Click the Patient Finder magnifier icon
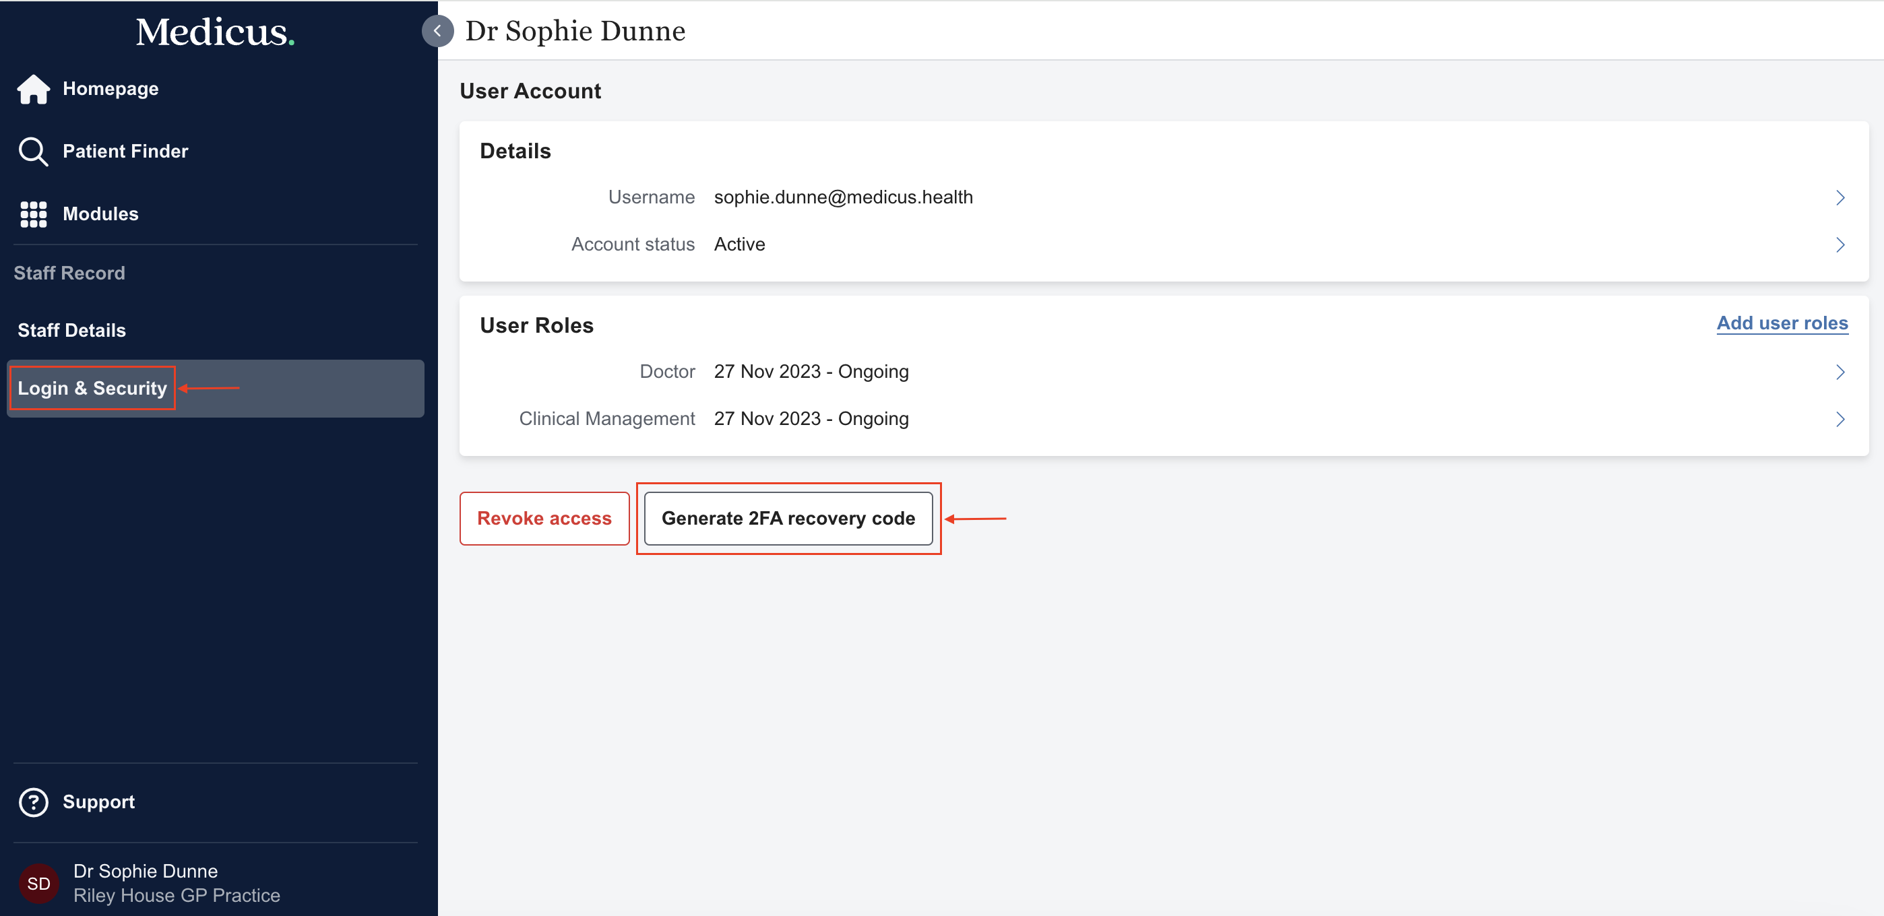The height and width of the screenshot is (916, 1884). [x=33, y=152]
